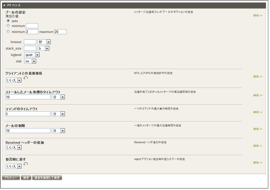
Task: Click the timeout input field
Action: [x=30, y=42]
